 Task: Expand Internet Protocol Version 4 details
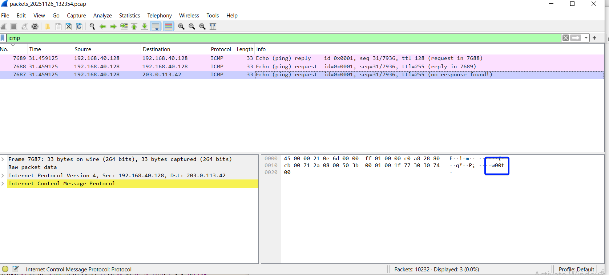click(x=3, y=175)
